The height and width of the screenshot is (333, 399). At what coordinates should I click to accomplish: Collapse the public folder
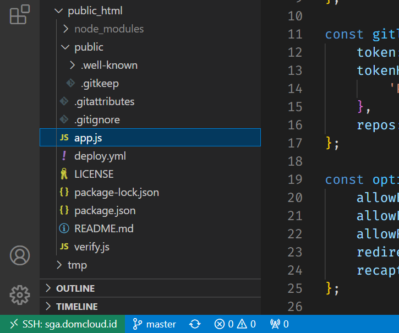[89, 47]
